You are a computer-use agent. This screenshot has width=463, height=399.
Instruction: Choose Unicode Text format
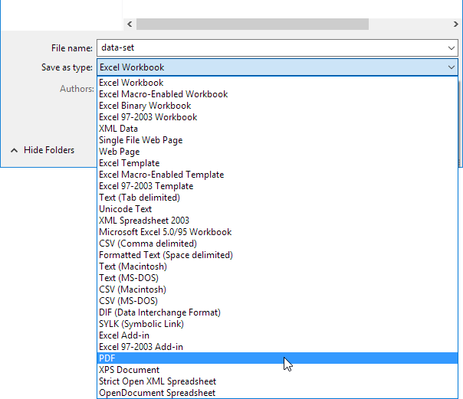(125, 209)
